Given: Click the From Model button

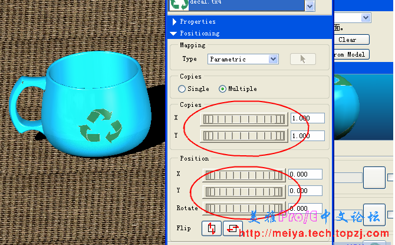Looking at the screenshot, I should coord(352,54).
